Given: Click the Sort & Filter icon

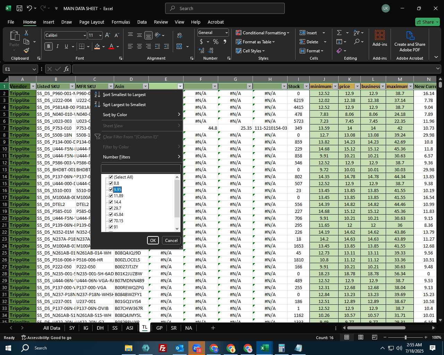Looking at the screenshot, I should tap(356, 33).
